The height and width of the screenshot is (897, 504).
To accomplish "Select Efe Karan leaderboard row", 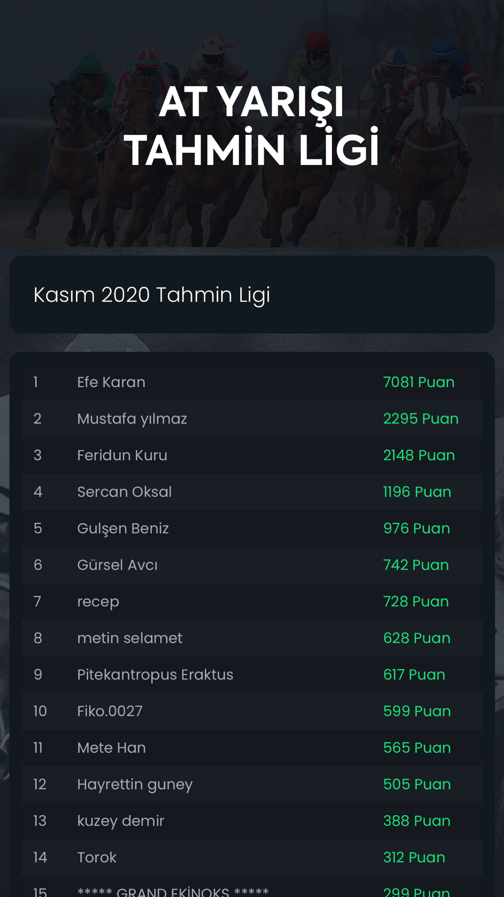I will click(252, 382).
